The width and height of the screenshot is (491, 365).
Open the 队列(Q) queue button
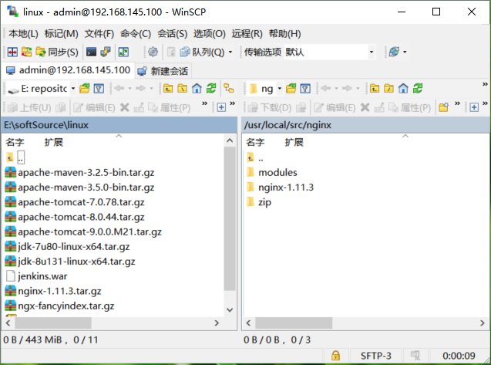coord(202,52)
